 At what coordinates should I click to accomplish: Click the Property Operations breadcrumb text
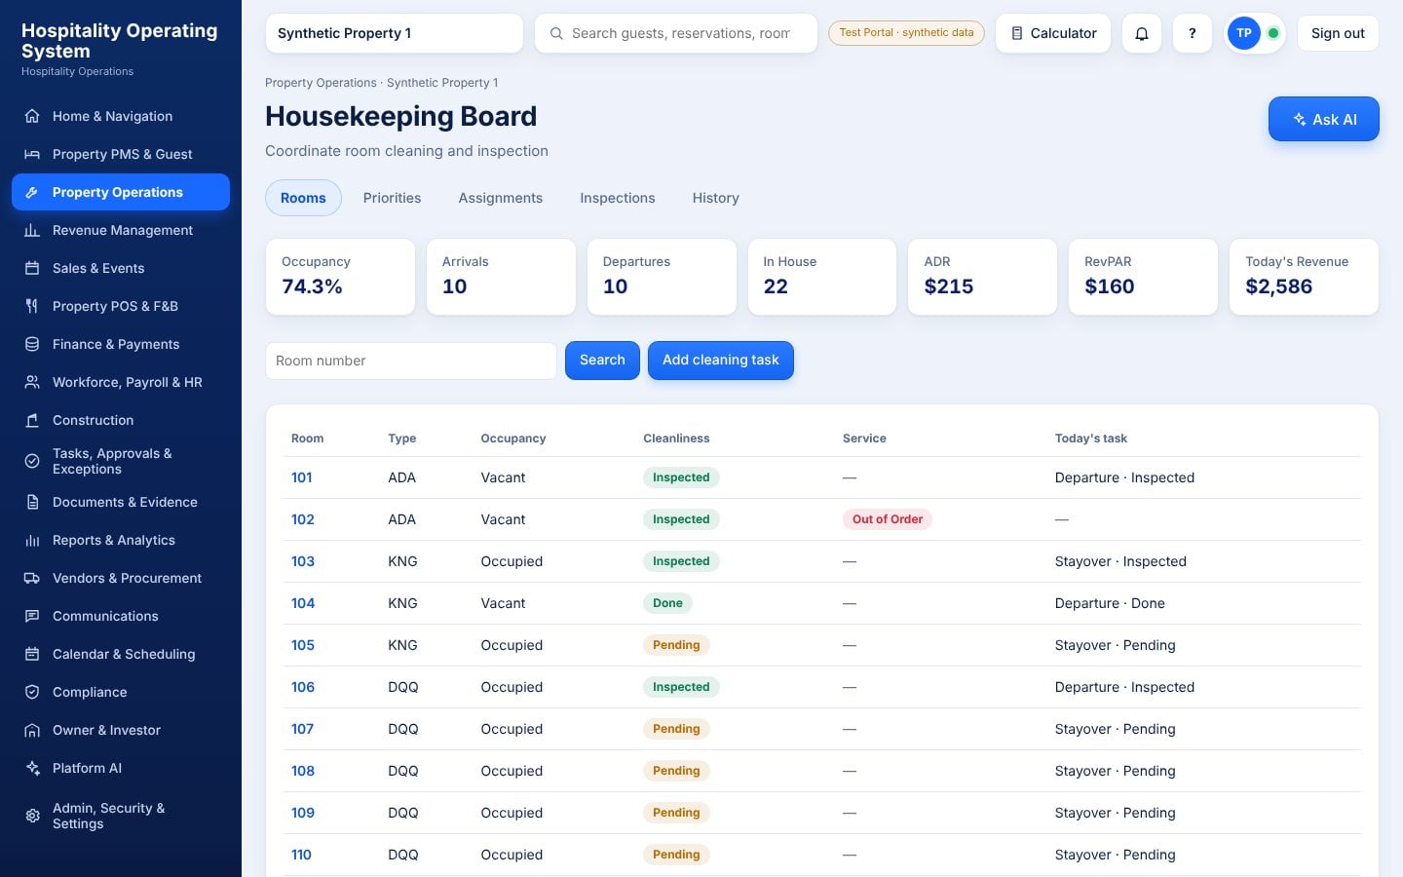321,83
